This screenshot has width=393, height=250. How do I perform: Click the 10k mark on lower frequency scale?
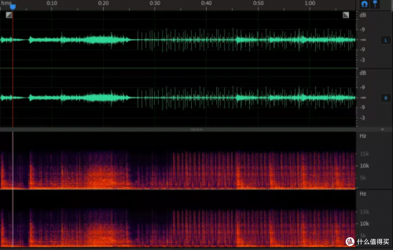click(364, 224)
